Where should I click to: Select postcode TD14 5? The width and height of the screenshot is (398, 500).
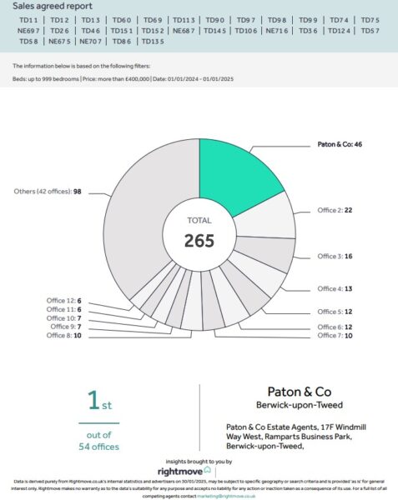coord(214,31)
